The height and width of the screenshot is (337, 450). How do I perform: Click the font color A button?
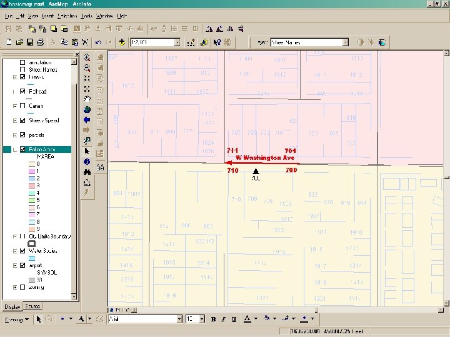(247, 319)
